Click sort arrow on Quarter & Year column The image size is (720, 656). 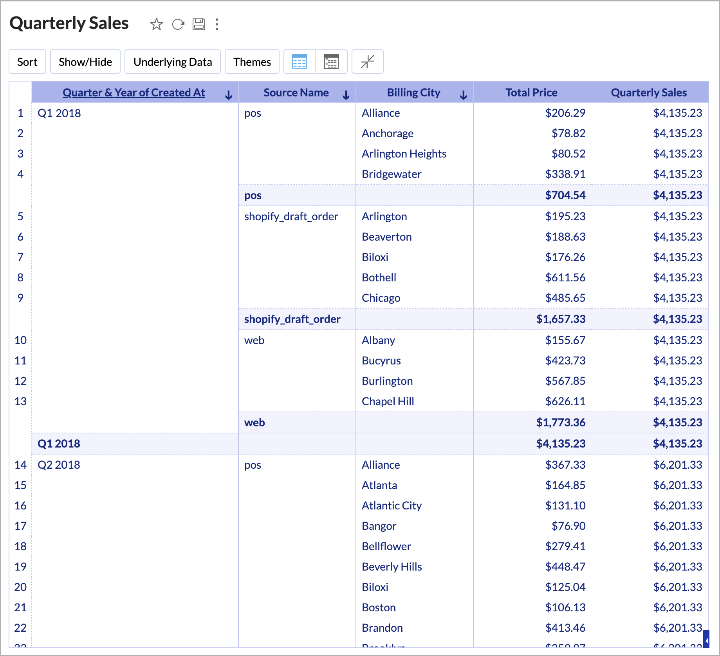(x=229, y=95)
